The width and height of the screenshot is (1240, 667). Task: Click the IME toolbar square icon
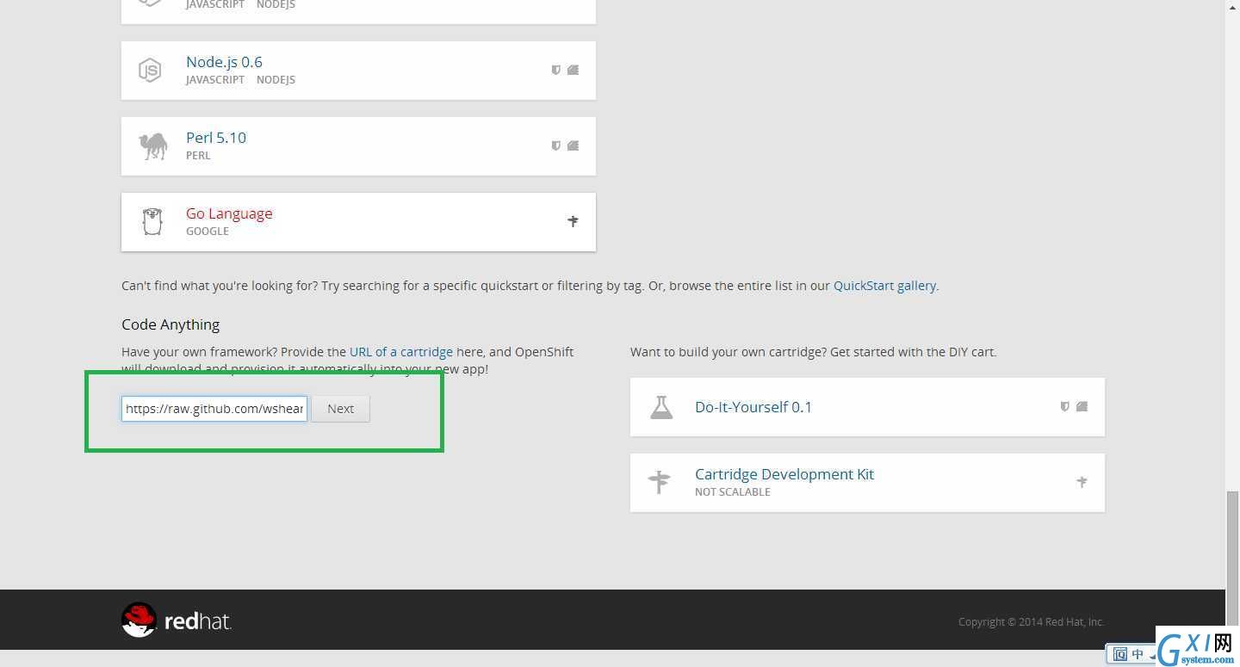[1120, 655]
